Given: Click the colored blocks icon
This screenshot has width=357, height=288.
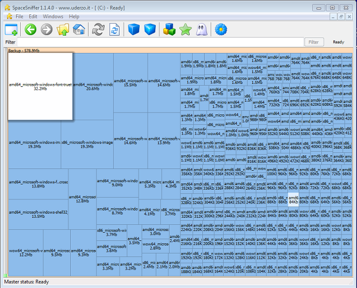Looking at the screenshot, I should [169, 29].
